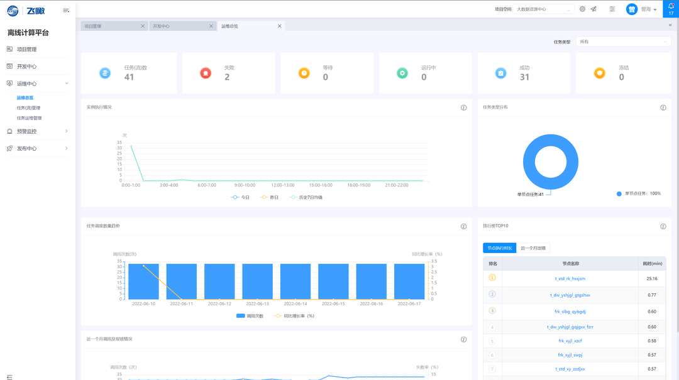Click info icon on 任务类型分布 panel

click(663, 107)
